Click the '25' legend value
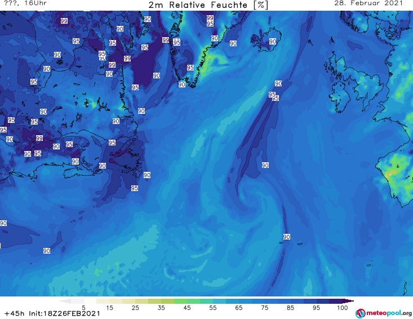The image size is (413, 319). point(135,308)
